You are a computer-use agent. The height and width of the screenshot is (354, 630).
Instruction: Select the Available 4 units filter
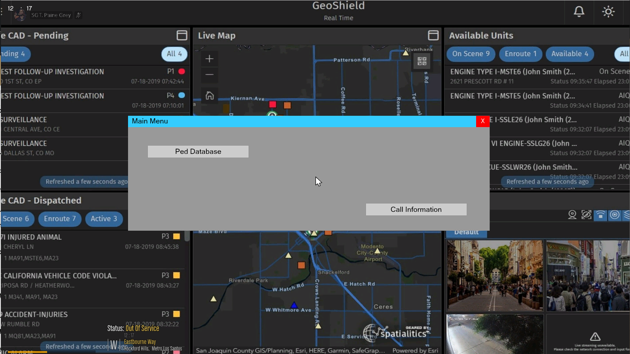coord(569,54)
